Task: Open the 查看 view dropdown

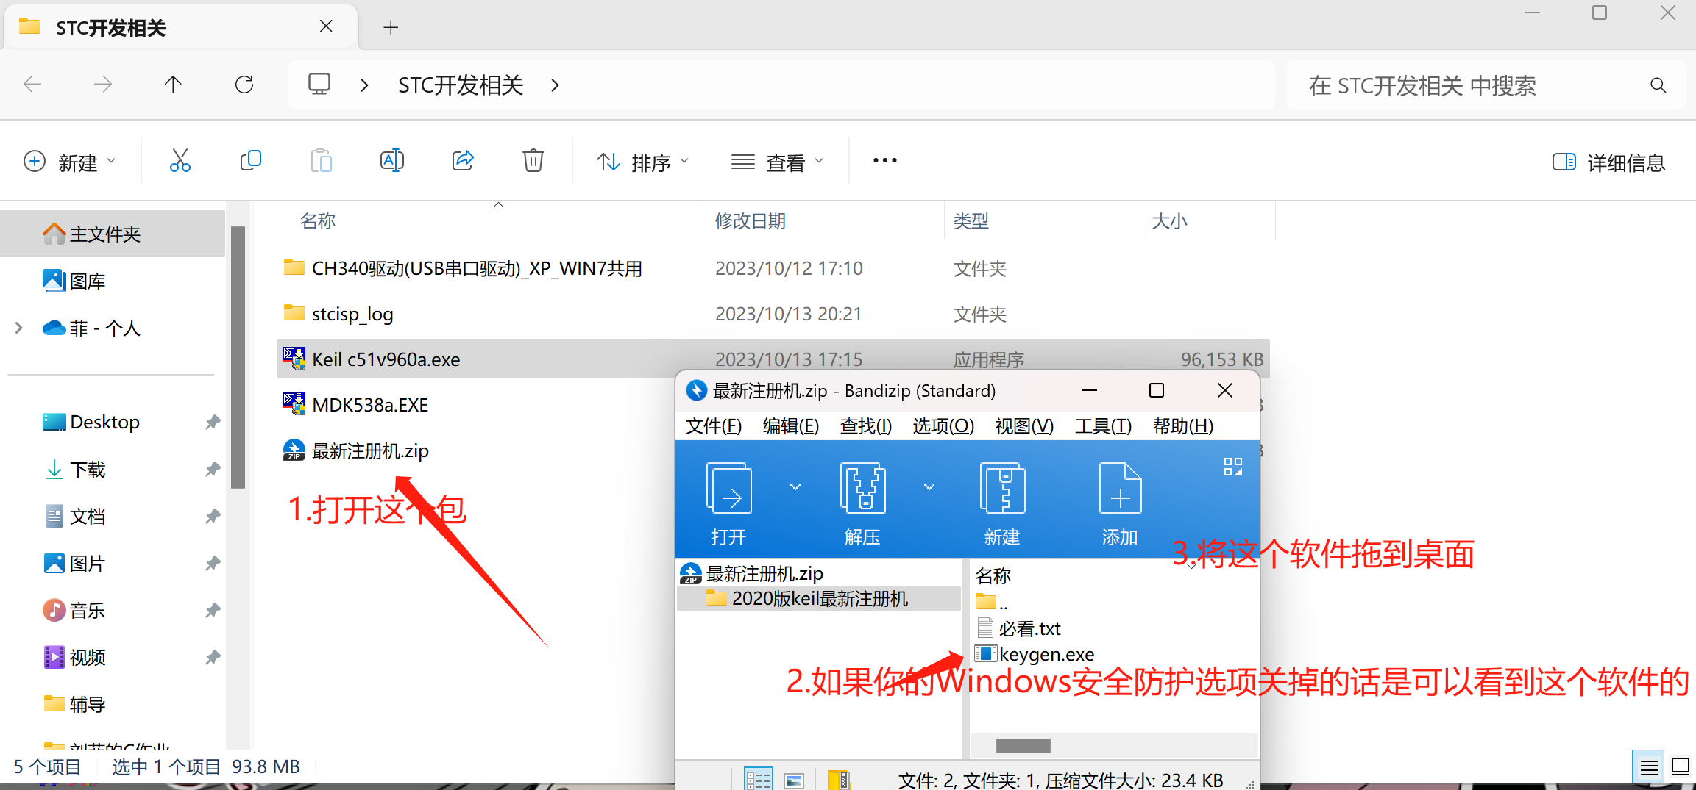Action: pyautogui.click(x=778, y=162)
